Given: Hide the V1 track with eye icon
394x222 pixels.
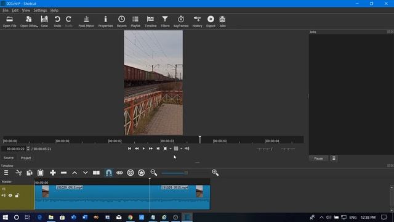Looking at the screenshot, I should pyautogui.click(x=10, y=195).
